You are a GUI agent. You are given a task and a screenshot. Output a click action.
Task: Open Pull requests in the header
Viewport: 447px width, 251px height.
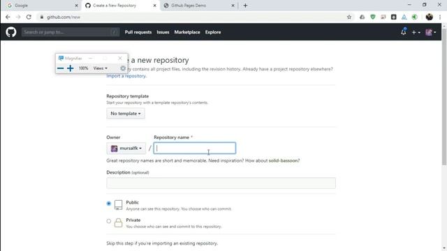(x=138, y=32)
